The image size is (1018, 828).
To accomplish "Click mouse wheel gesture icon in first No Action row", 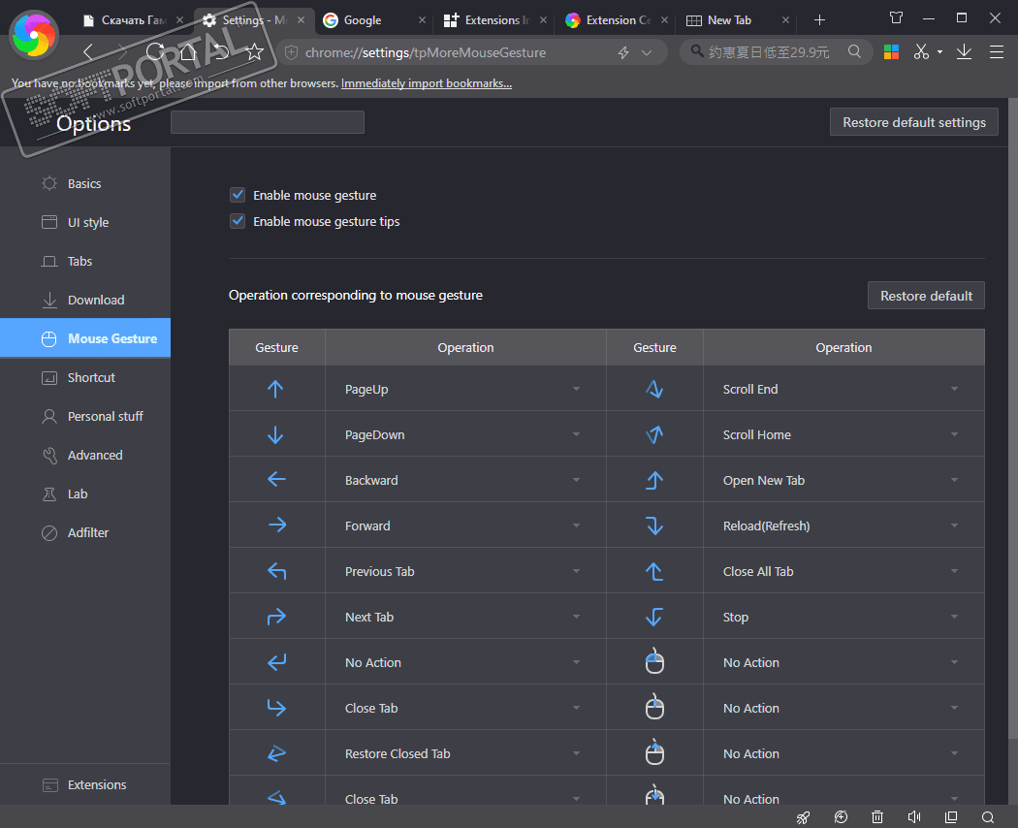I will coord(654,662).
